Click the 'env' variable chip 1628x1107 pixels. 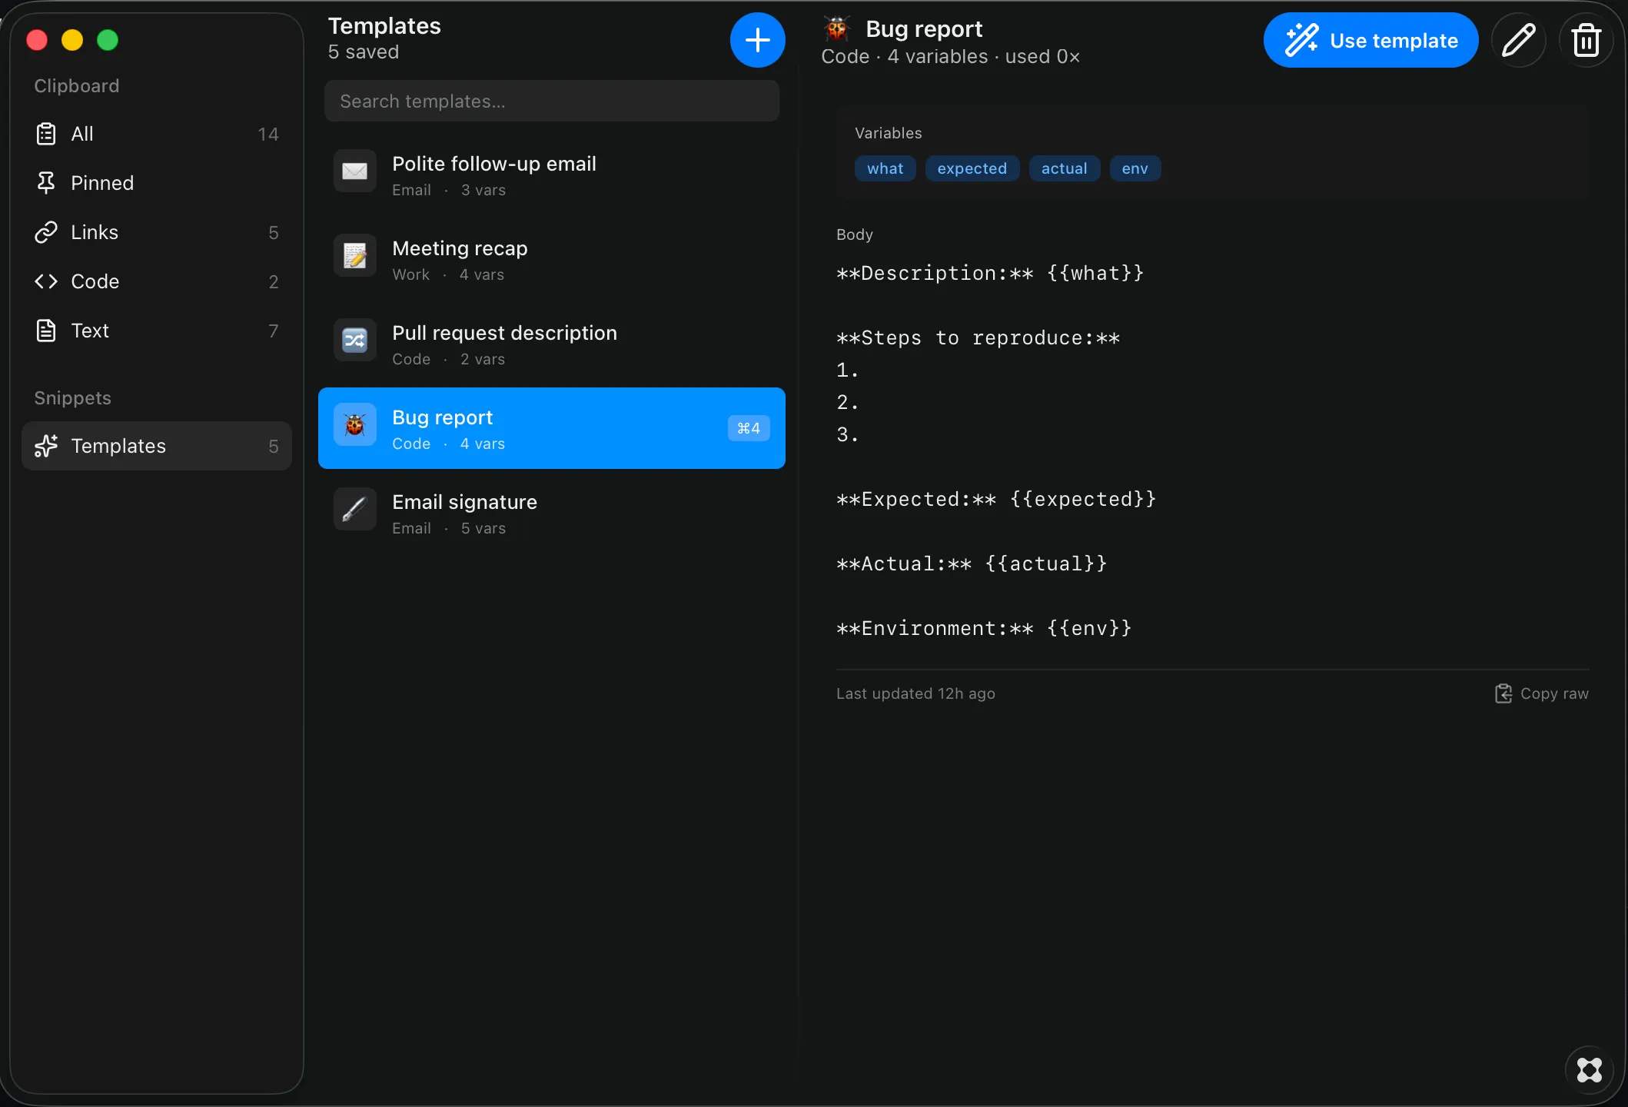point(1135,168)
